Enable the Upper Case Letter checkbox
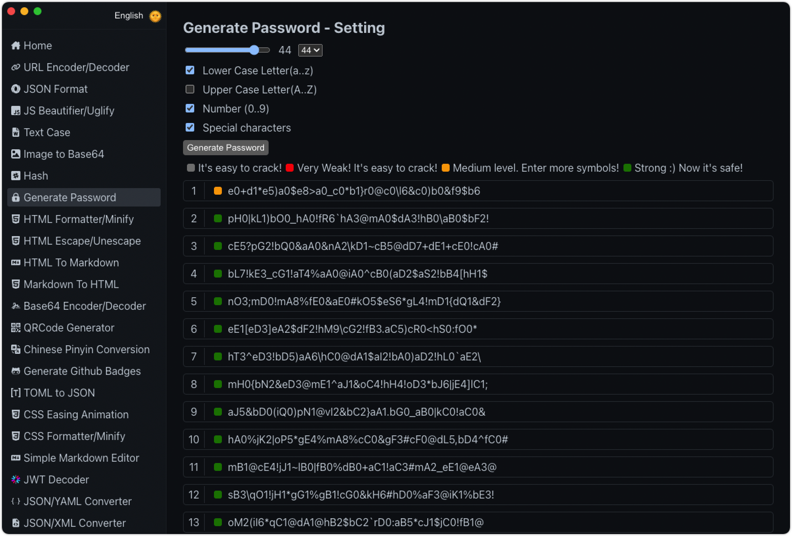Viewport: 792px width, 536px height. point(190,89)
